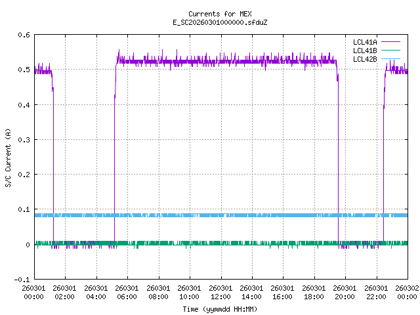The height and width of the screenshot is (315, 420).
Task: Click the 260301 06:00 time tick label
Action: click(x=127, y=292)
